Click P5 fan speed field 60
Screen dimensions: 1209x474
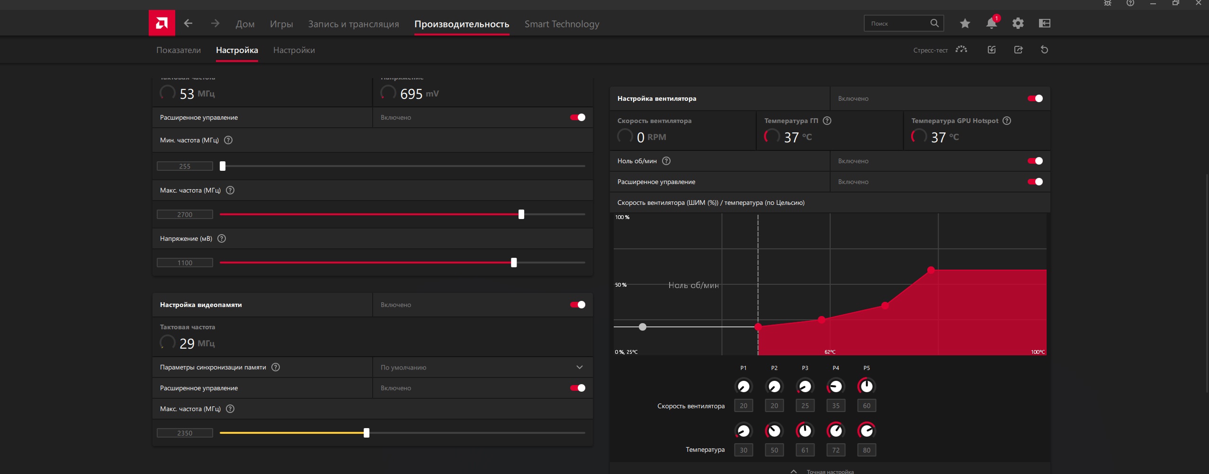click(867, 405)
